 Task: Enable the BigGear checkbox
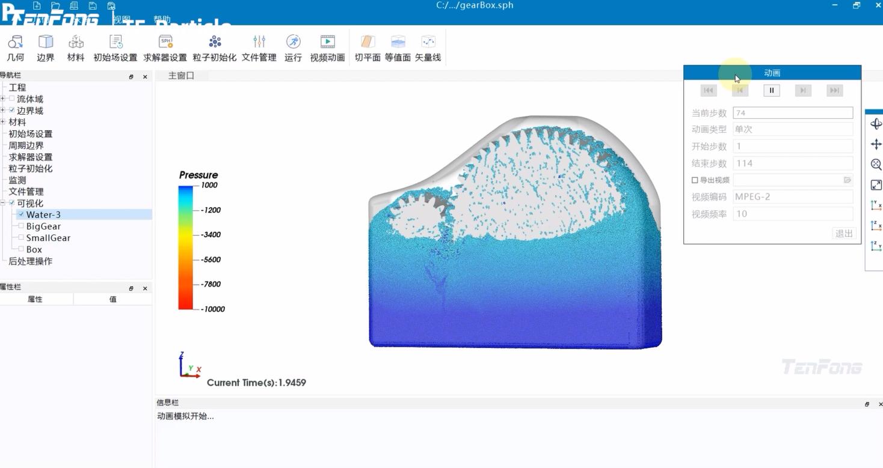pos(22,226)
